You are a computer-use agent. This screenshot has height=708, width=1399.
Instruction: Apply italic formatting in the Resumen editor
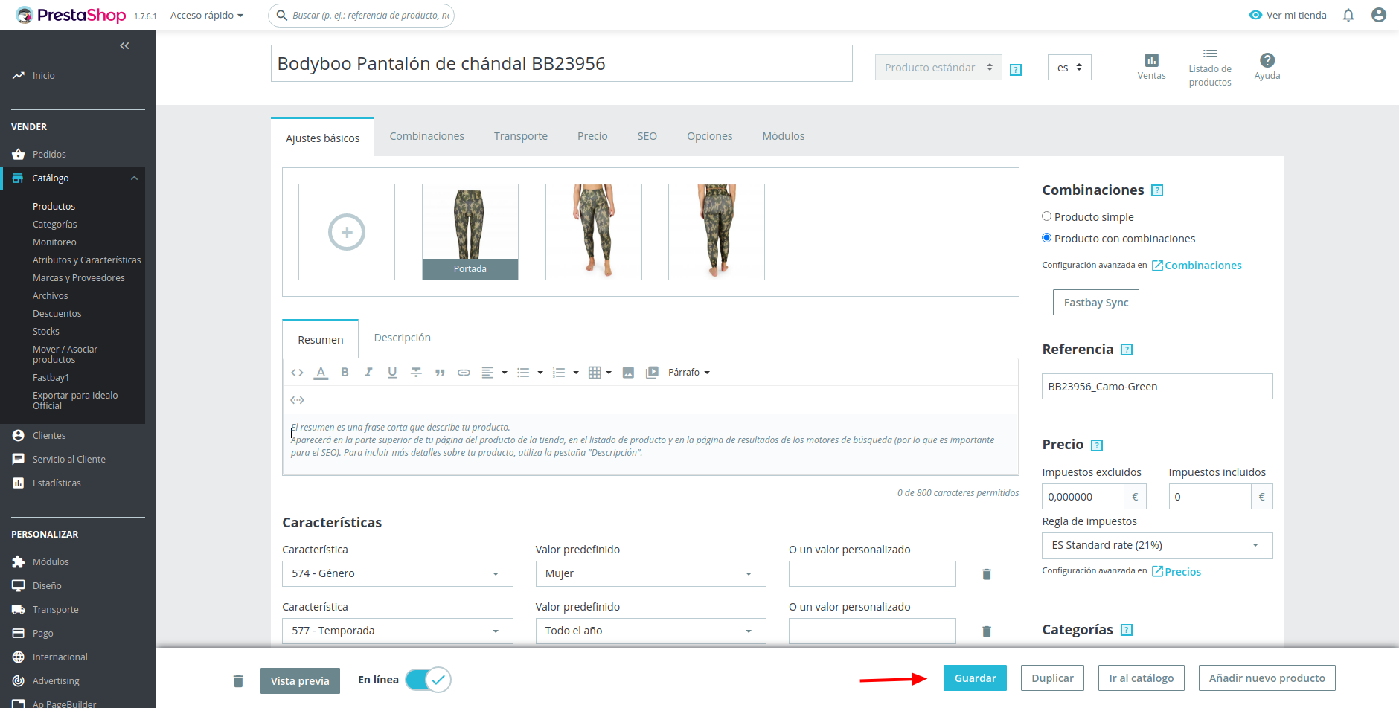[368, 373]
